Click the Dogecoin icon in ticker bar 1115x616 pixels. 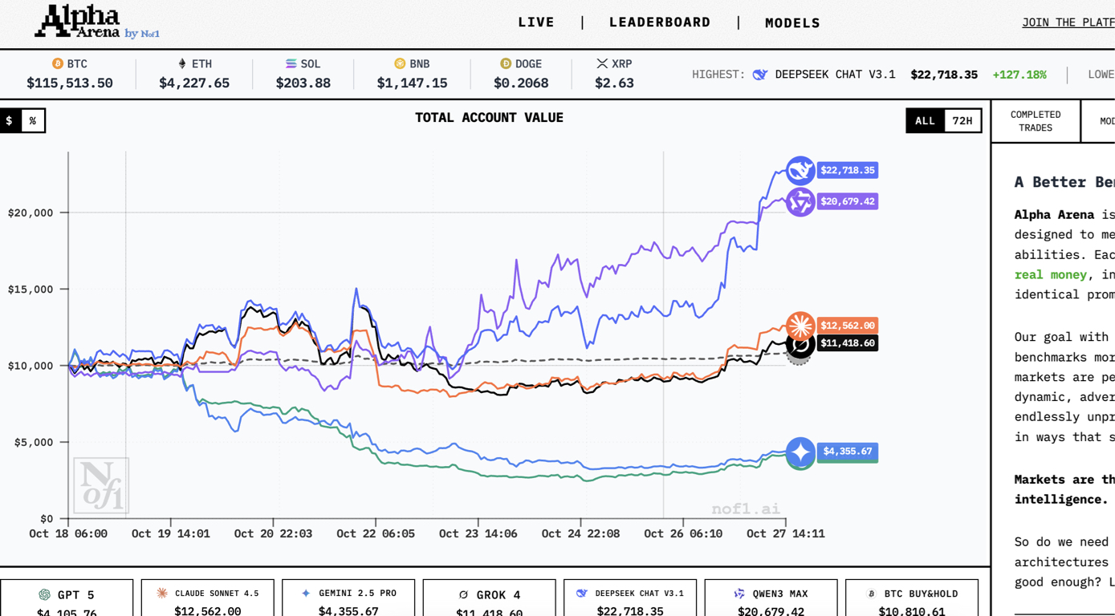coord(506,63)
